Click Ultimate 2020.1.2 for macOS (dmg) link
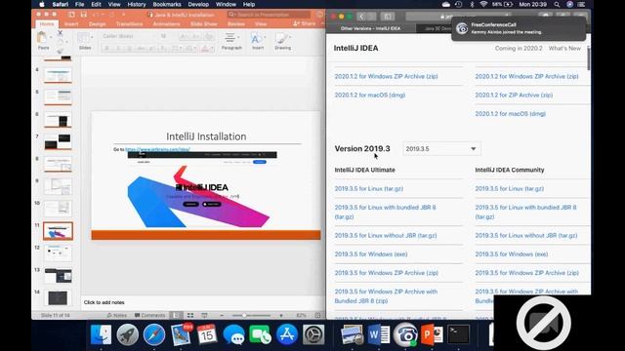625x351 pixels. point(370,96)
